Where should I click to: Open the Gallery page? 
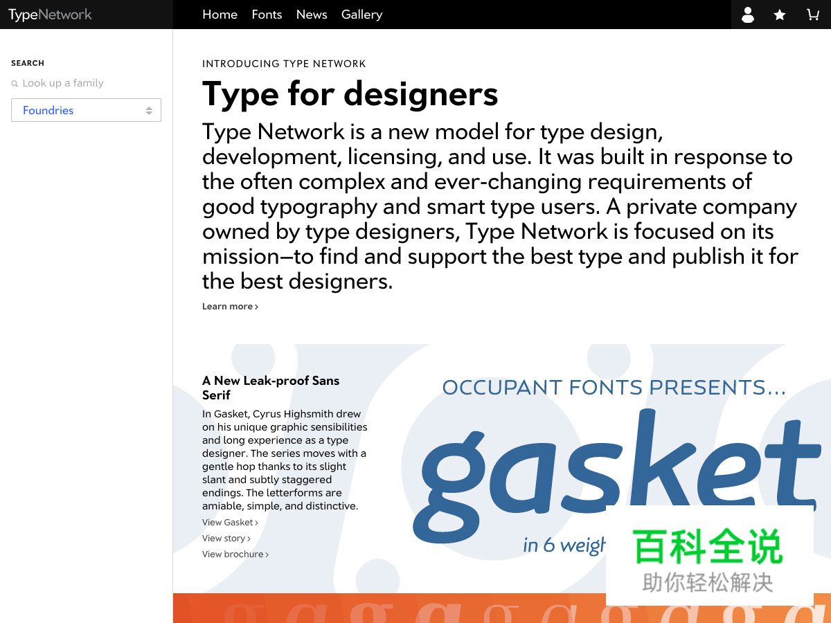click(x=361, y=15)
